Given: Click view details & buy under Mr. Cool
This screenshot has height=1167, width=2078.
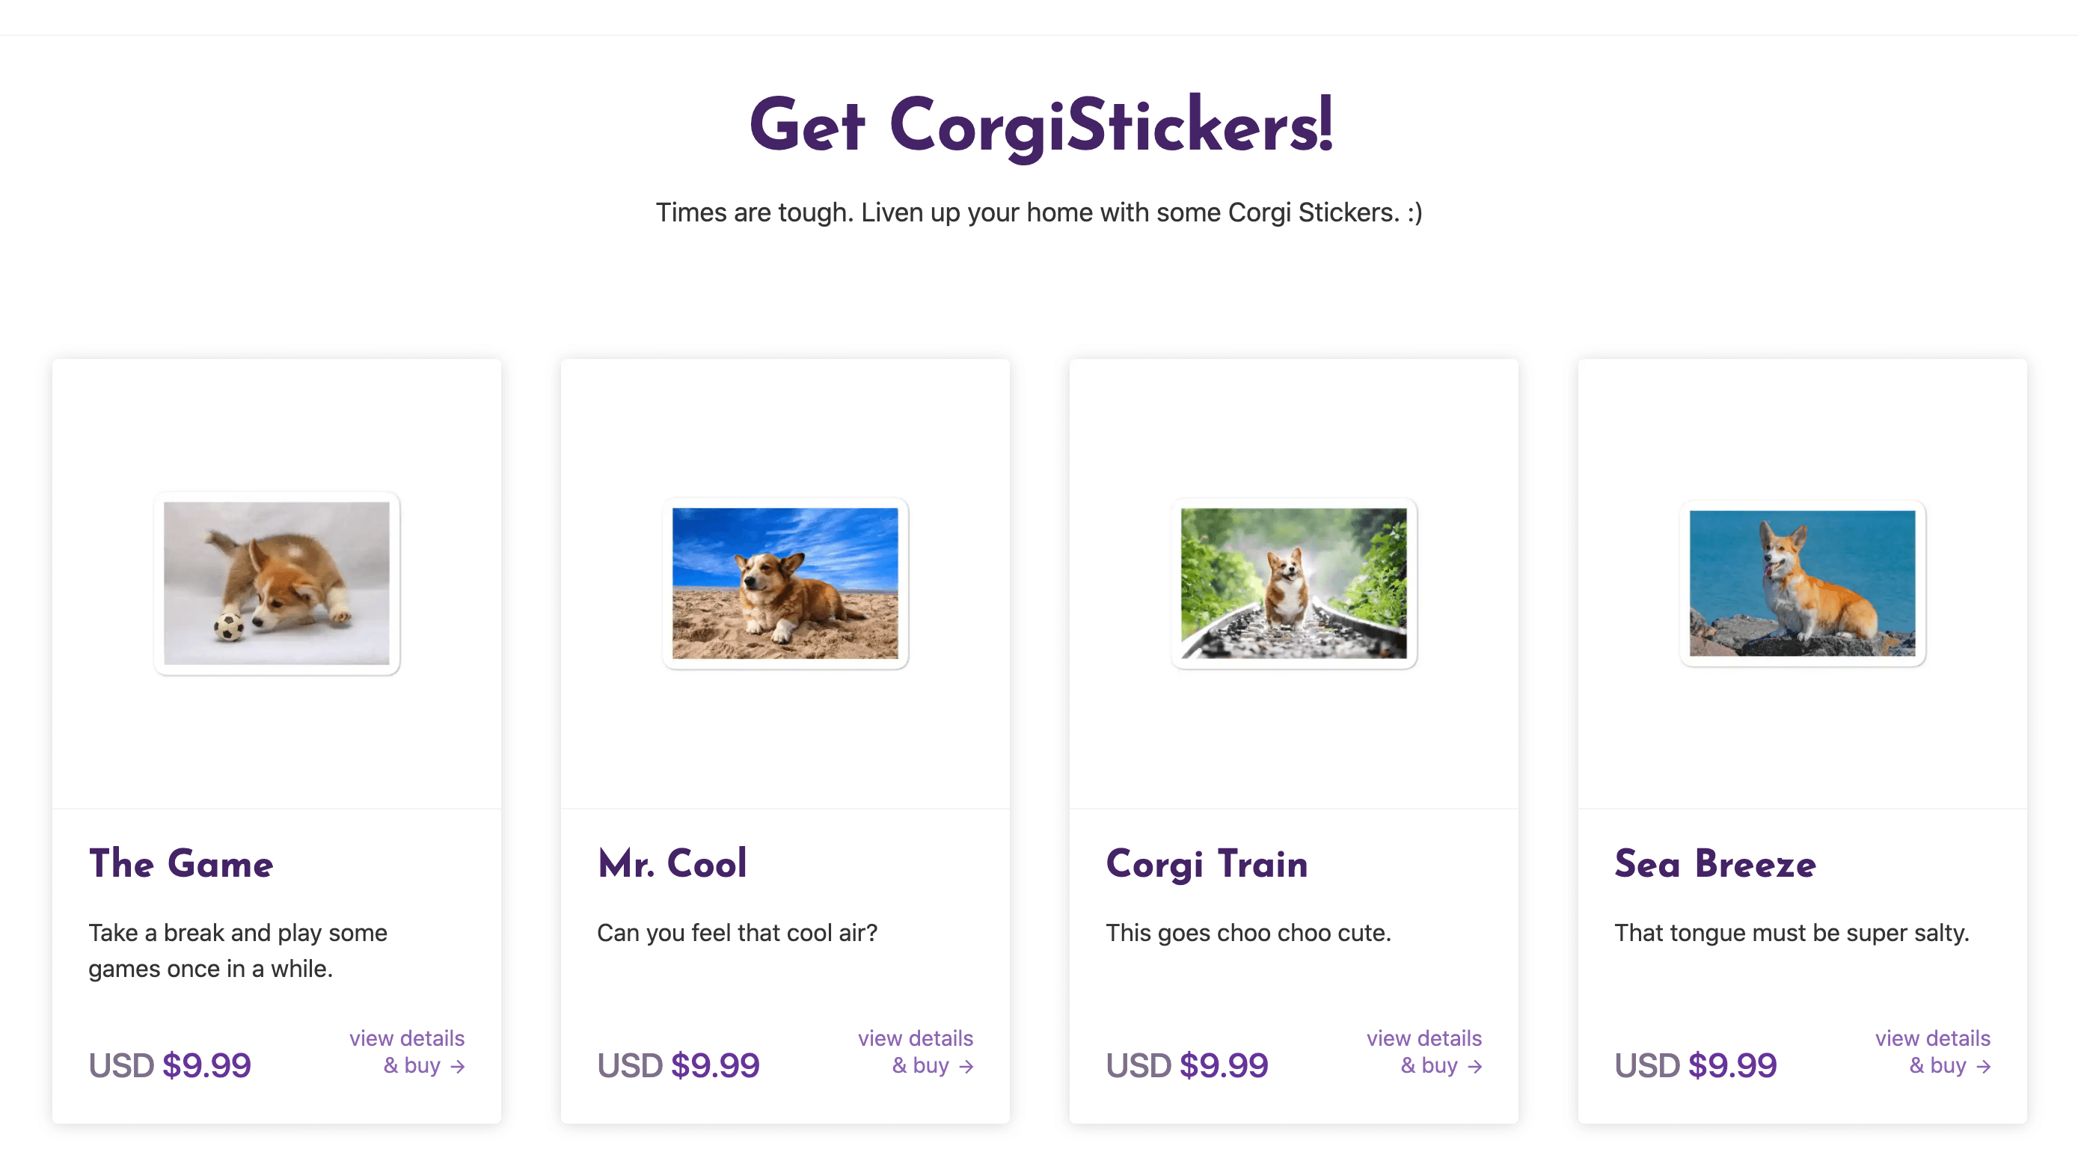Looking at the screenshot, I should pos(916,1051).
